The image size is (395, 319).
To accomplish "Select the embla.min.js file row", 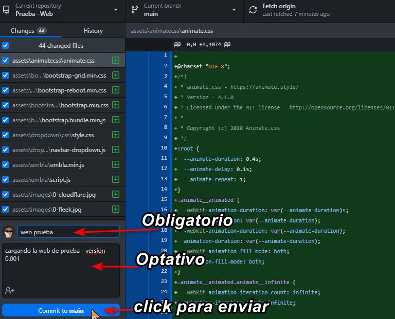I will point(62,164).
